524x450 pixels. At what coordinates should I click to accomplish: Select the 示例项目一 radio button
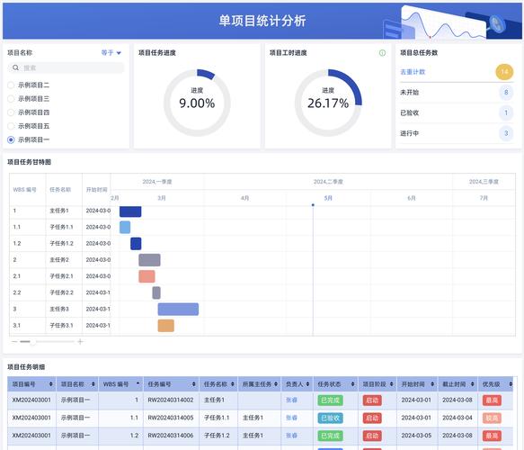pos(11,139)
